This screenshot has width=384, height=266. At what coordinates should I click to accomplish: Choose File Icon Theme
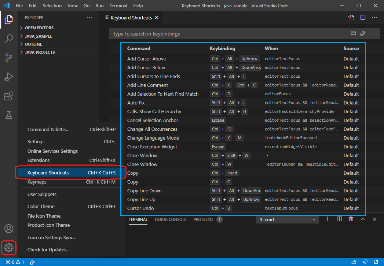point(72,216)
